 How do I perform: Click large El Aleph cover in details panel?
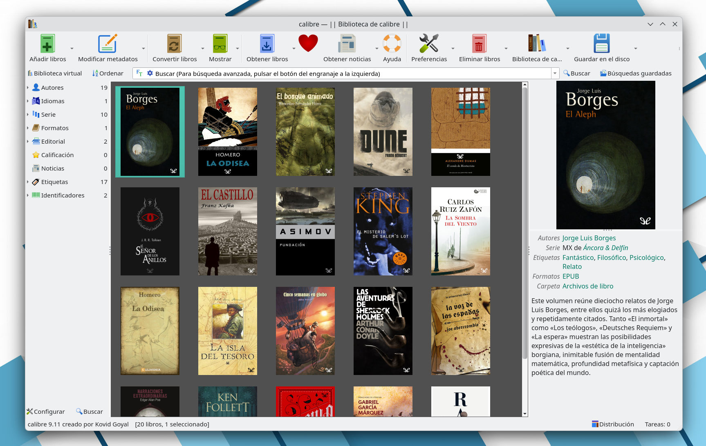pos(605,155)
